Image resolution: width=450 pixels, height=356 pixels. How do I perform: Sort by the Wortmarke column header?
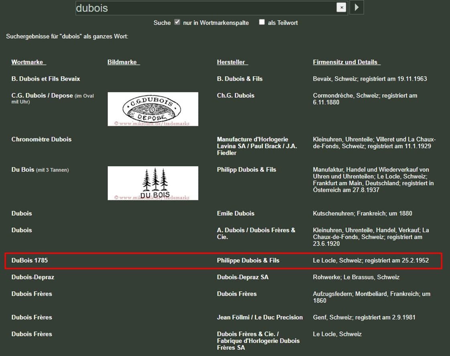tap(28, 62)
